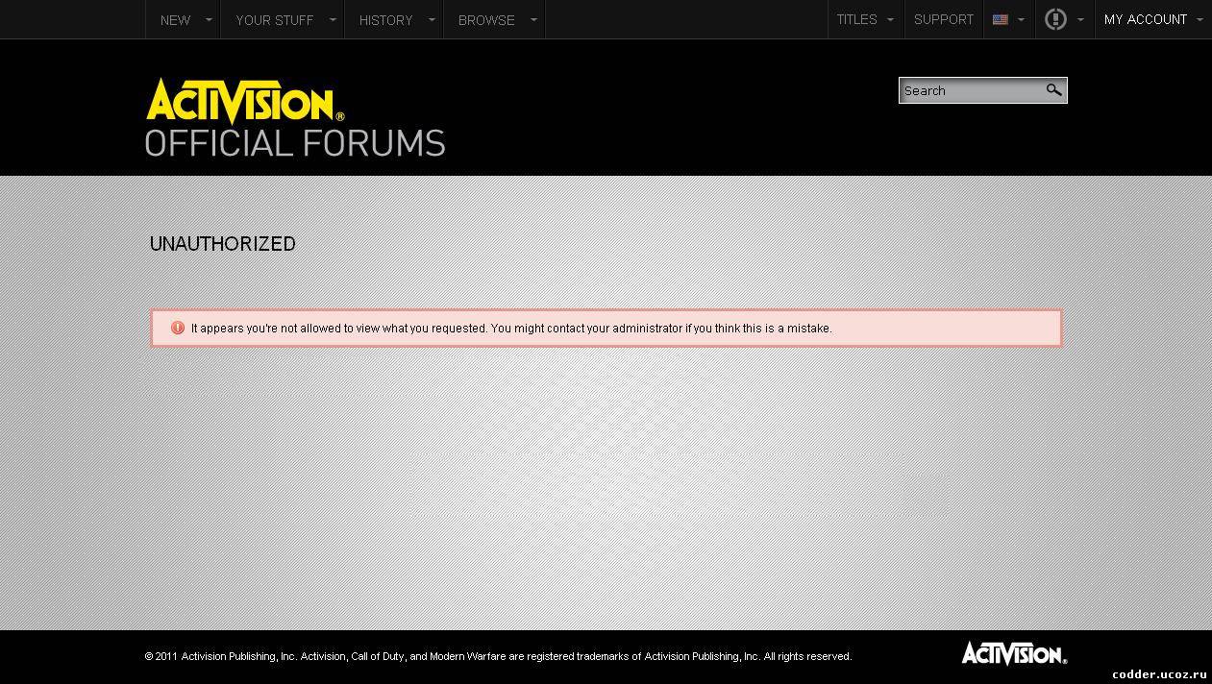Screen dimensions: 1212x684
Task: Expand the arrow next to TITLES
Action: (890, 19)
